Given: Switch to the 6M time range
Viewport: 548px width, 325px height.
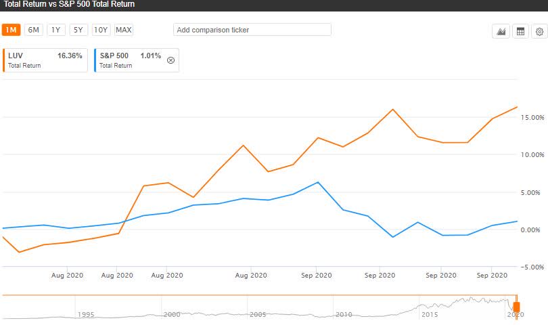Looking at the screenshot, I should pos(32,30).
